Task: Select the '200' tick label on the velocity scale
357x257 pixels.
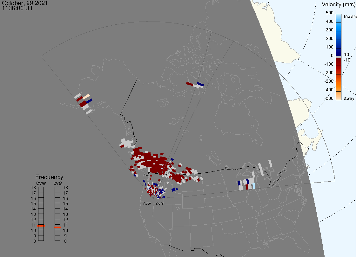Action: click(329, 38)
